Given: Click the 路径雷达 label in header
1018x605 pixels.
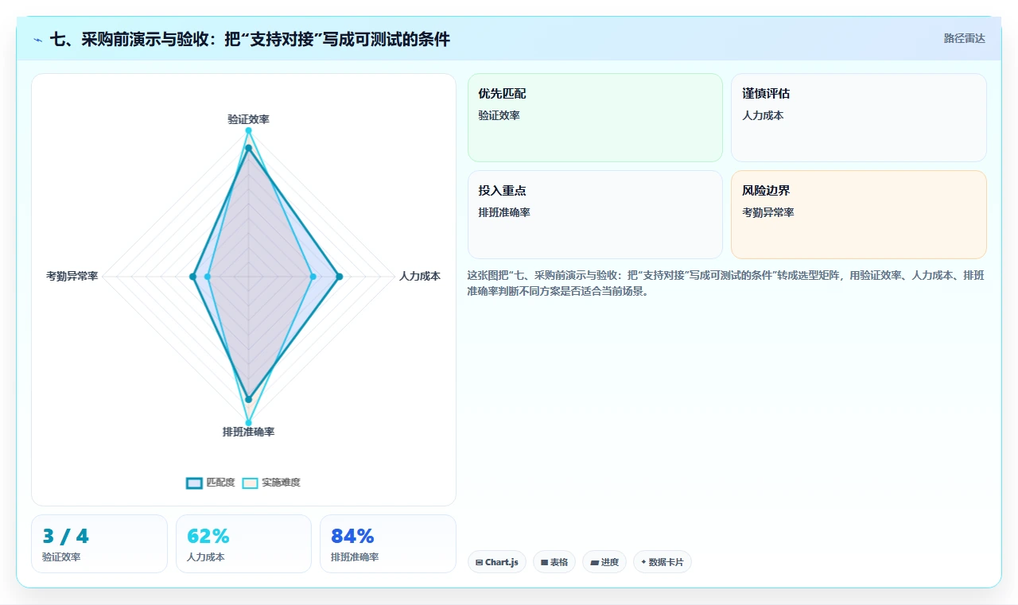Looking at the screenshot, I should [x=964, y=38].
